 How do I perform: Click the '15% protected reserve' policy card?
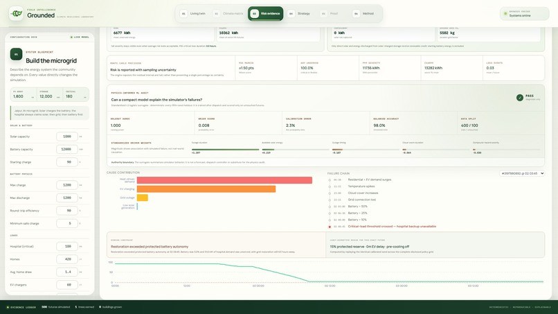(x=435, y=245)
